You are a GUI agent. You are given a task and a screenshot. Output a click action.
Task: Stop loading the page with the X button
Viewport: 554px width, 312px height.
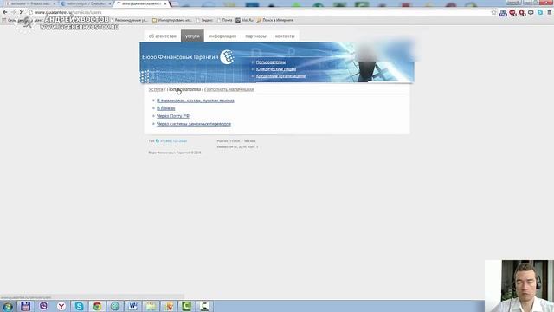pyautogui.click(x=22, y=12)
